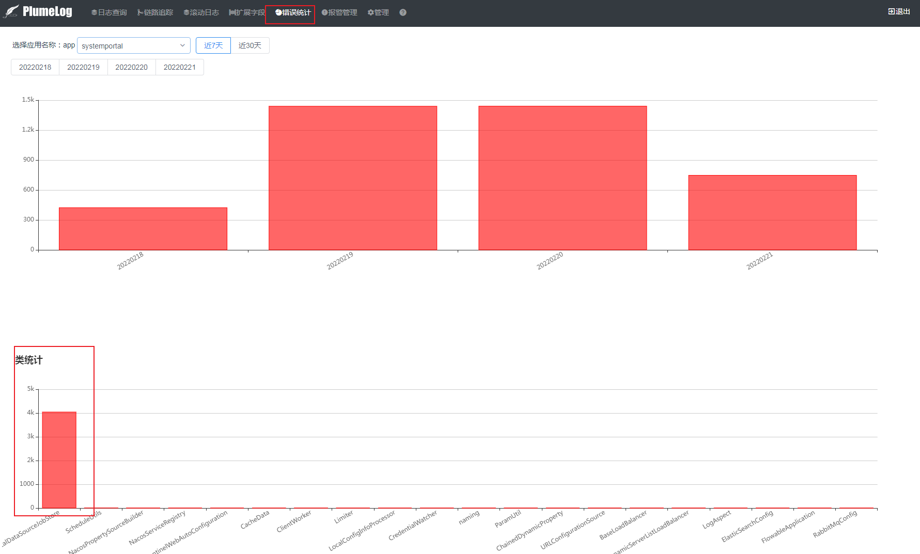This screenshot has width=920, height=554.
Task: Click the ElasticSearchConfig axis label
Action: (747, 526)
